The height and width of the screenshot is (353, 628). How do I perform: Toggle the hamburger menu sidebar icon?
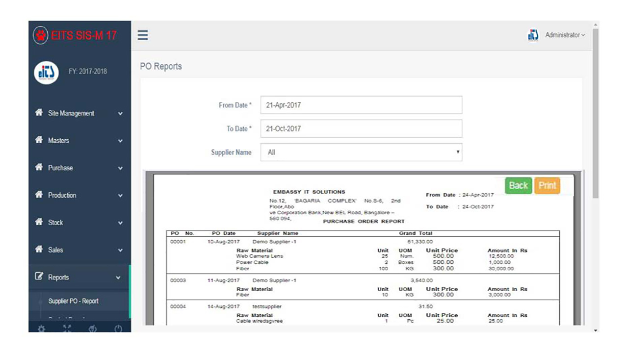click(143, 35)
